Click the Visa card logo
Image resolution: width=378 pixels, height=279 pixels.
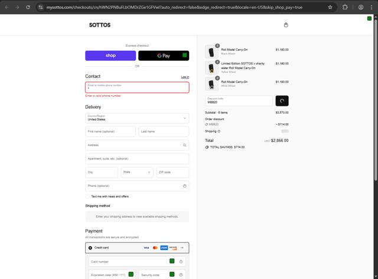(x=146, y=248)
